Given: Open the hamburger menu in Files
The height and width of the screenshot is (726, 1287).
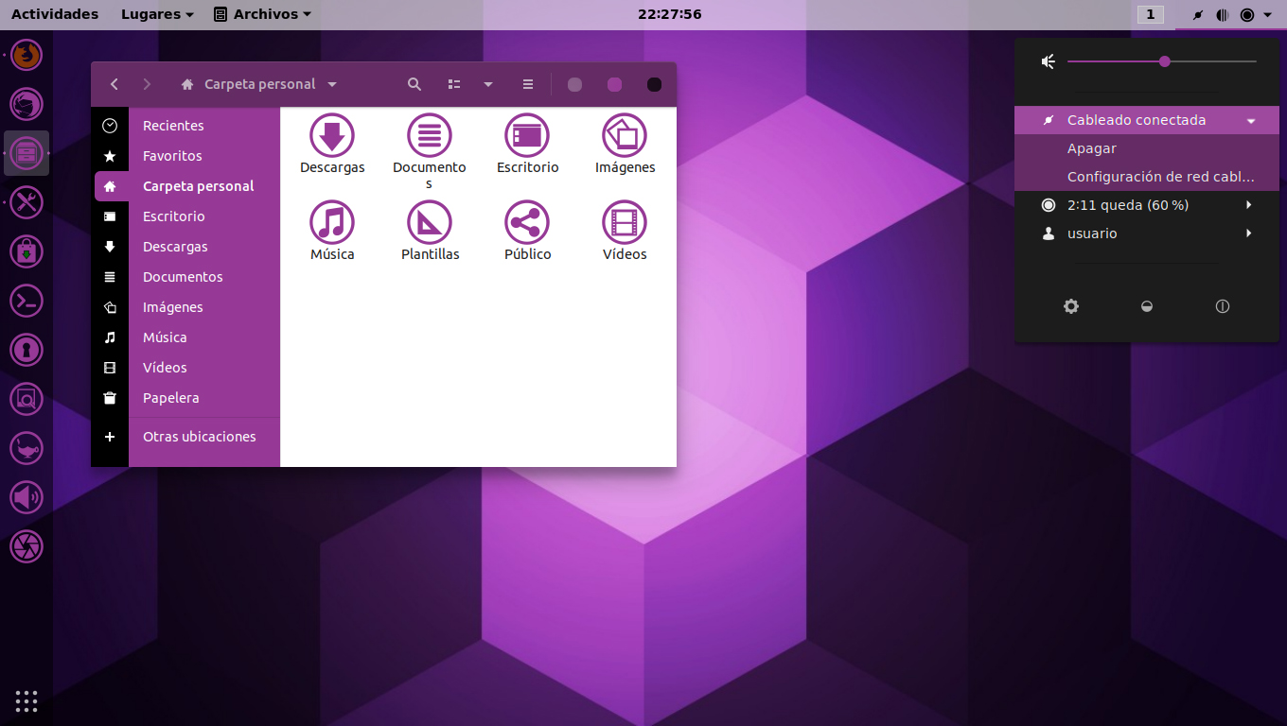Looking at the screenshot, I should (528, 84).
